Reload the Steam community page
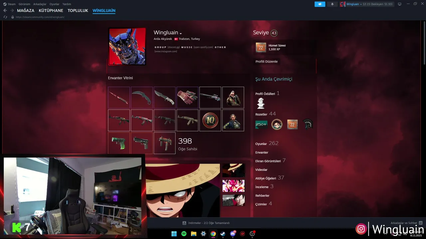The width and height of the screenshot is (426, 239). [5, 17]
